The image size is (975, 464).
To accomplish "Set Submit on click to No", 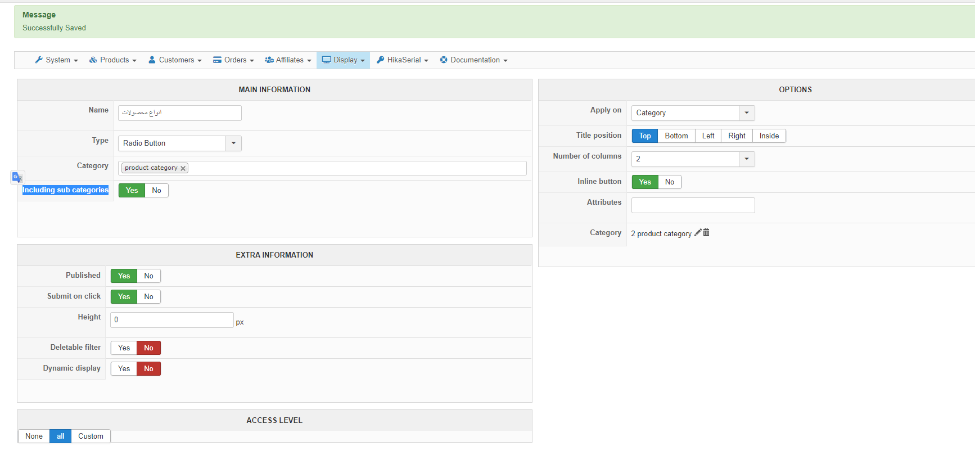I will click(x=148, y=296).
